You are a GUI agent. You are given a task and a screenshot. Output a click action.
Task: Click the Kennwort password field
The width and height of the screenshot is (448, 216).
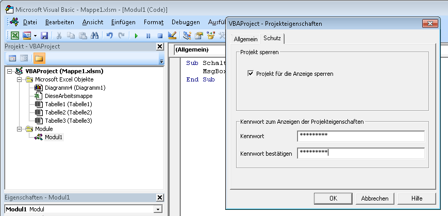360,136
